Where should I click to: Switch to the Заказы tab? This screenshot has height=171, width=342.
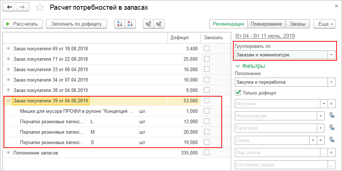point(298,24)
